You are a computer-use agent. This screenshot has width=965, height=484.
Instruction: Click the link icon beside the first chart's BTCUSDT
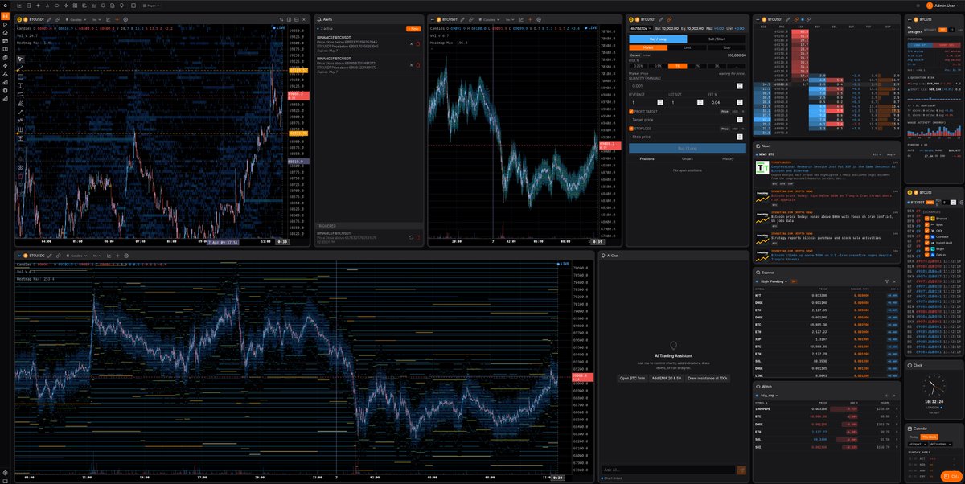[57, 19]
